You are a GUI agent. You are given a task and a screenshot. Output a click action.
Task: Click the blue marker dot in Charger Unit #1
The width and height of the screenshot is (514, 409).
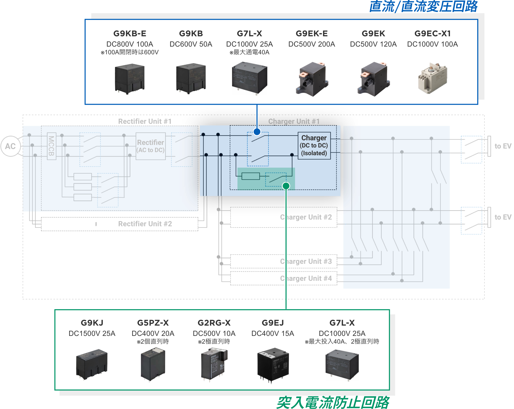(x=257, y=132)
